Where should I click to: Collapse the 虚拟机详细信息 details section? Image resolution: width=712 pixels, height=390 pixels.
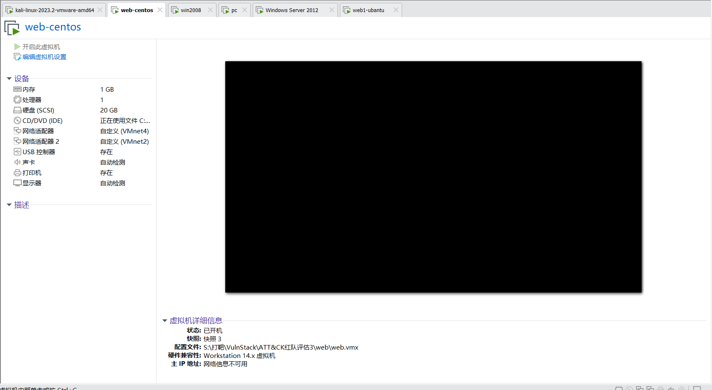coord(165,320)
